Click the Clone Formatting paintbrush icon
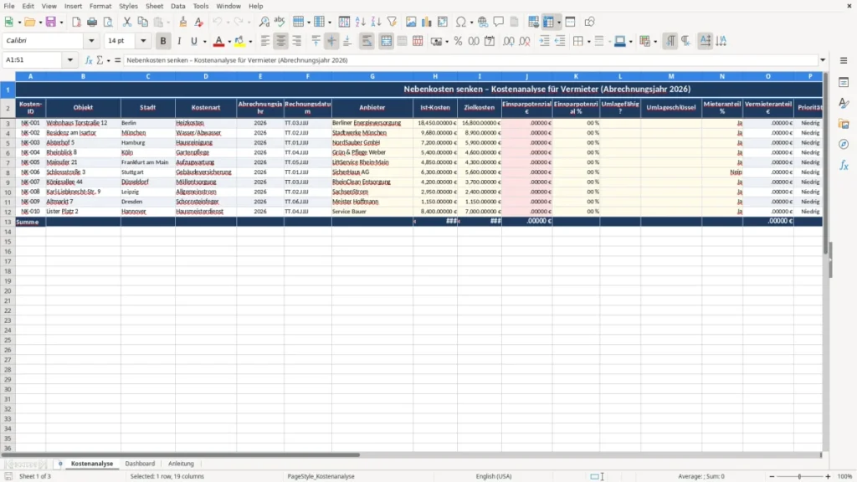The height and width of the screenshot is (482, 857). (x=183, y=22)
